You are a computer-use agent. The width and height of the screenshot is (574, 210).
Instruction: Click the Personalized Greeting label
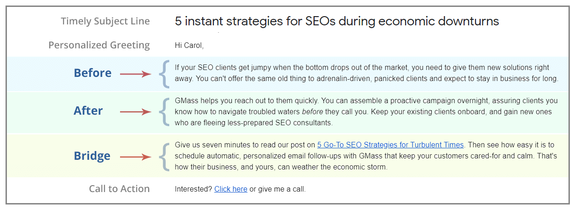click(x=99, y=45)
